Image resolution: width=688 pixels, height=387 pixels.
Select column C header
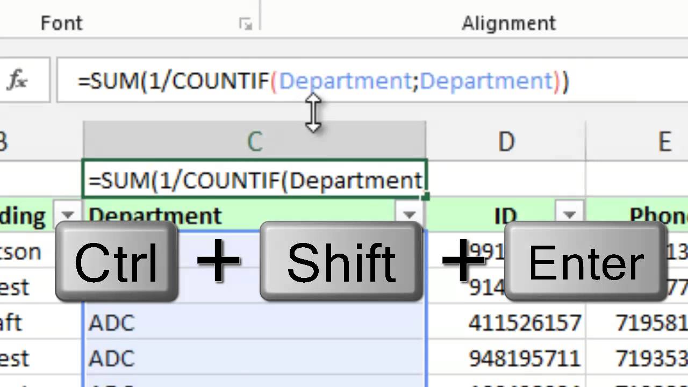255,141
